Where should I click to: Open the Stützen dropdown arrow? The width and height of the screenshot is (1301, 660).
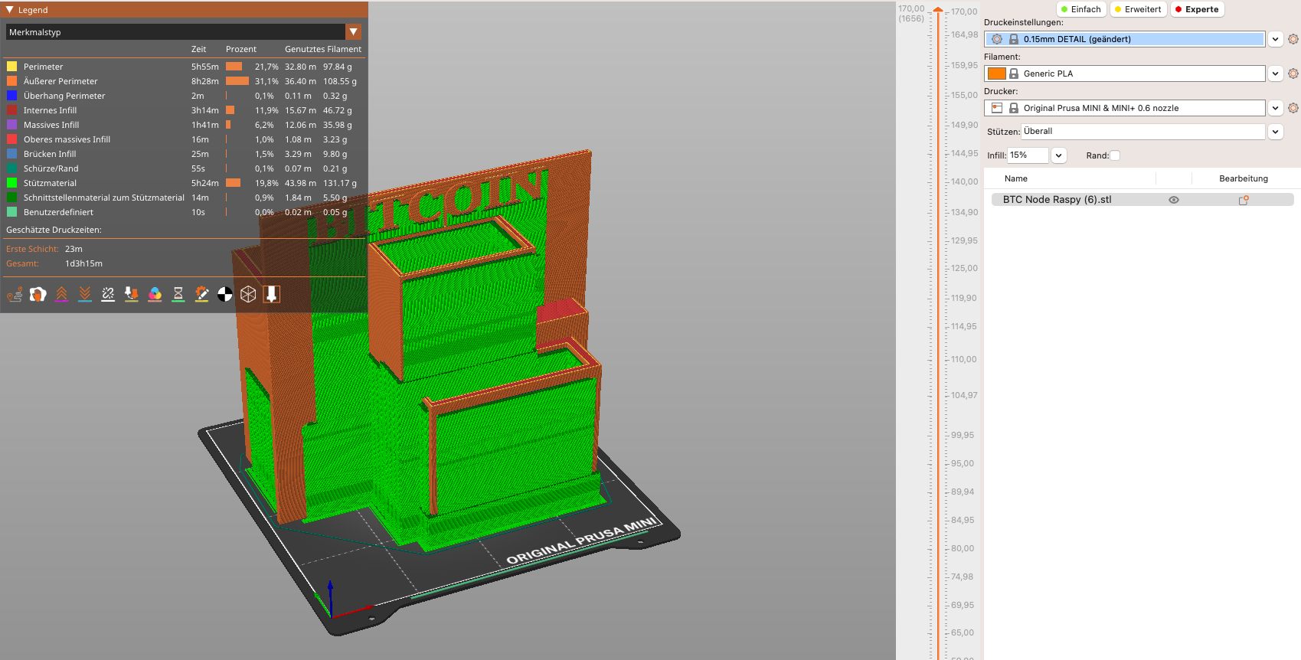coord(1275,132)
